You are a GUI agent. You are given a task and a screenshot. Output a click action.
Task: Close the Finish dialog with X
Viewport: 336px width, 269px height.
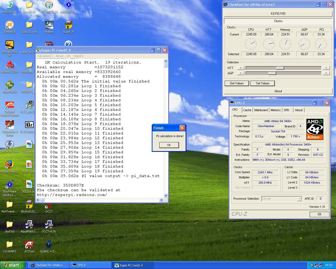182,128
